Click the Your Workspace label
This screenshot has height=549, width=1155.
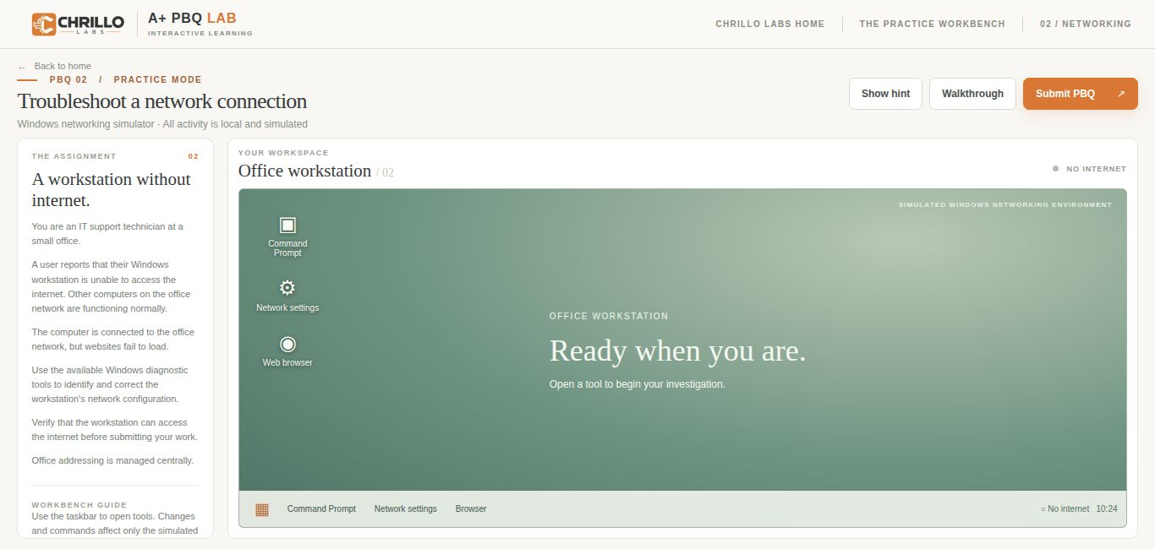283,153
